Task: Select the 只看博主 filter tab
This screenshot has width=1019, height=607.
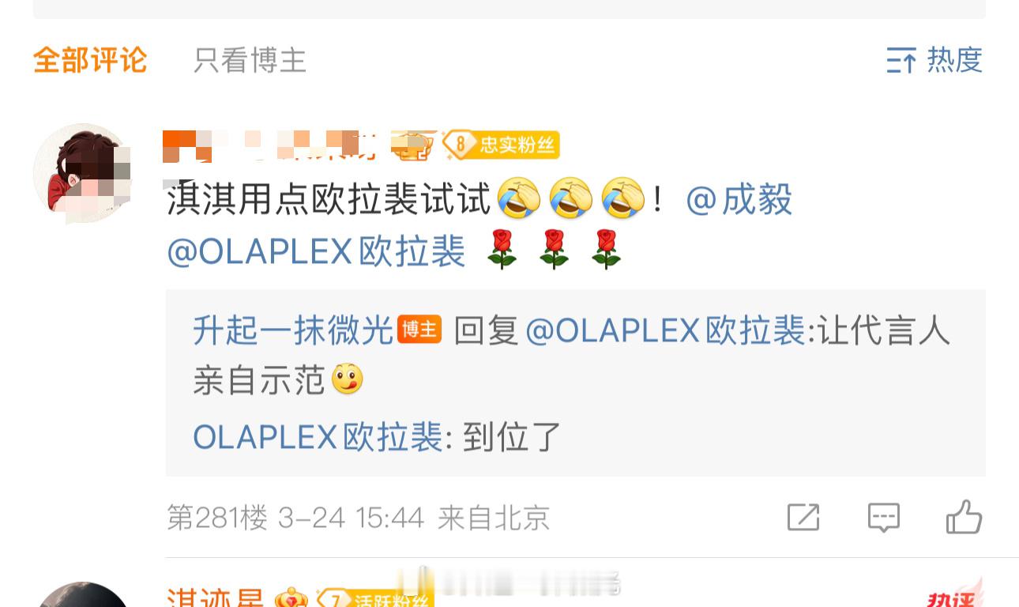Action: pos(250,60)
